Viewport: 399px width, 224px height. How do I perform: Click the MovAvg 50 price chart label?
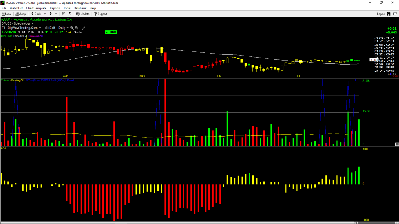point(21,36)
